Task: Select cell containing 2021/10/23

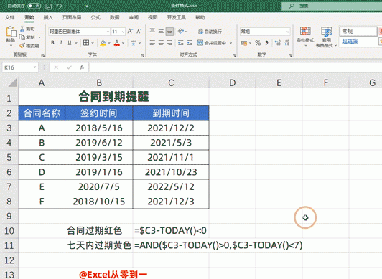Action: pyautogui.click(x=171, y=172)
